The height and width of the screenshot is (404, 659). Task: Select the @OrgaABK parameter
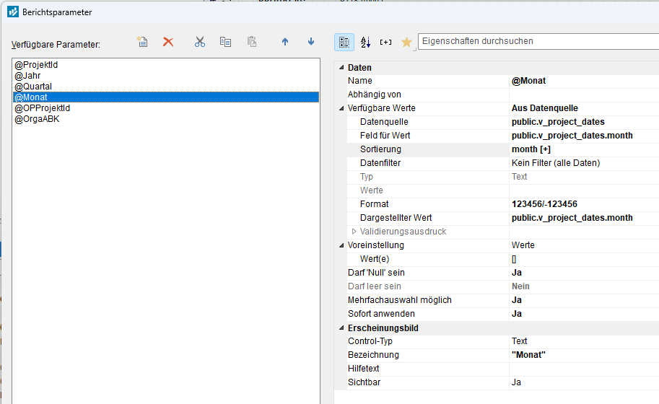coord(37,119)
